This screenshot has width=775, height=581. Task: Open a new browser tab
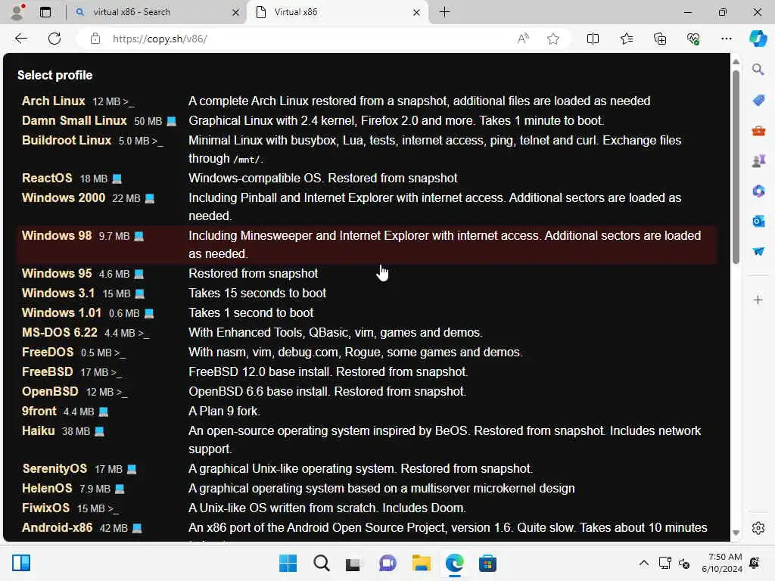tap(444, 12)
